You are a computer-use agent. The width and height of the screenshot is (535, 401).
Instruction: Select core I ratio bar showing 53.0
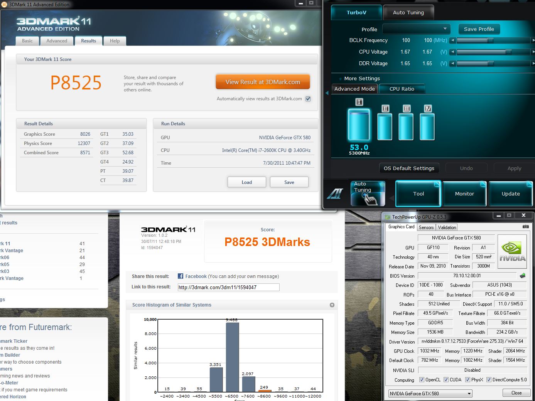coord(359,124)
